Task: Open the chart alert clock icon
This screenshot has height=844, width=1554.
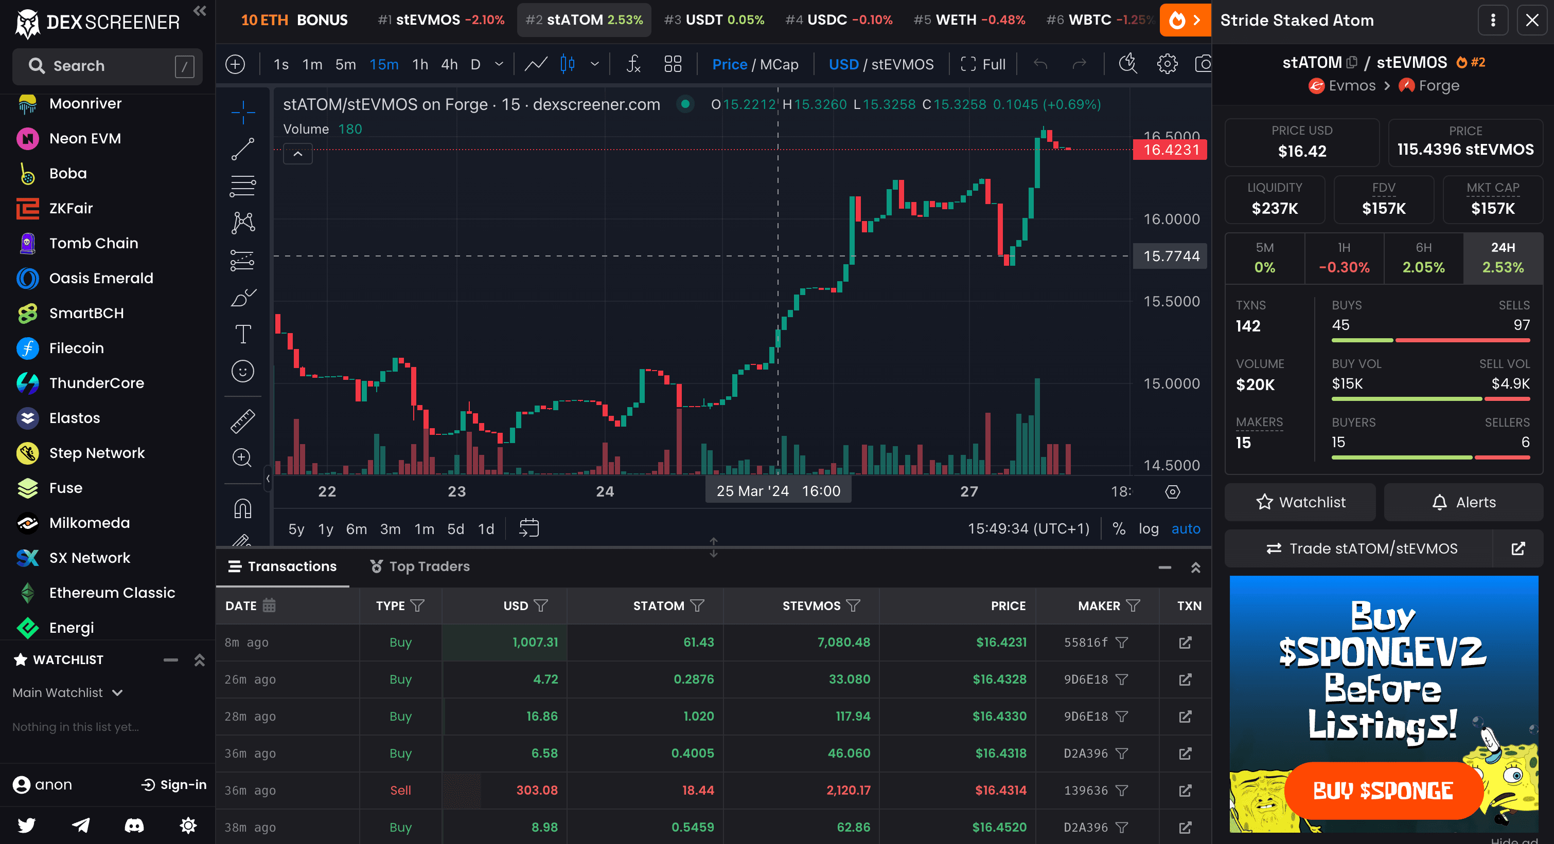Action: coord(1127,64)
